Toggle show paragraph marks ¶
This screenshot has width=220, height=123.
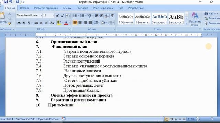pyautogui.click(x=112, y=16)
